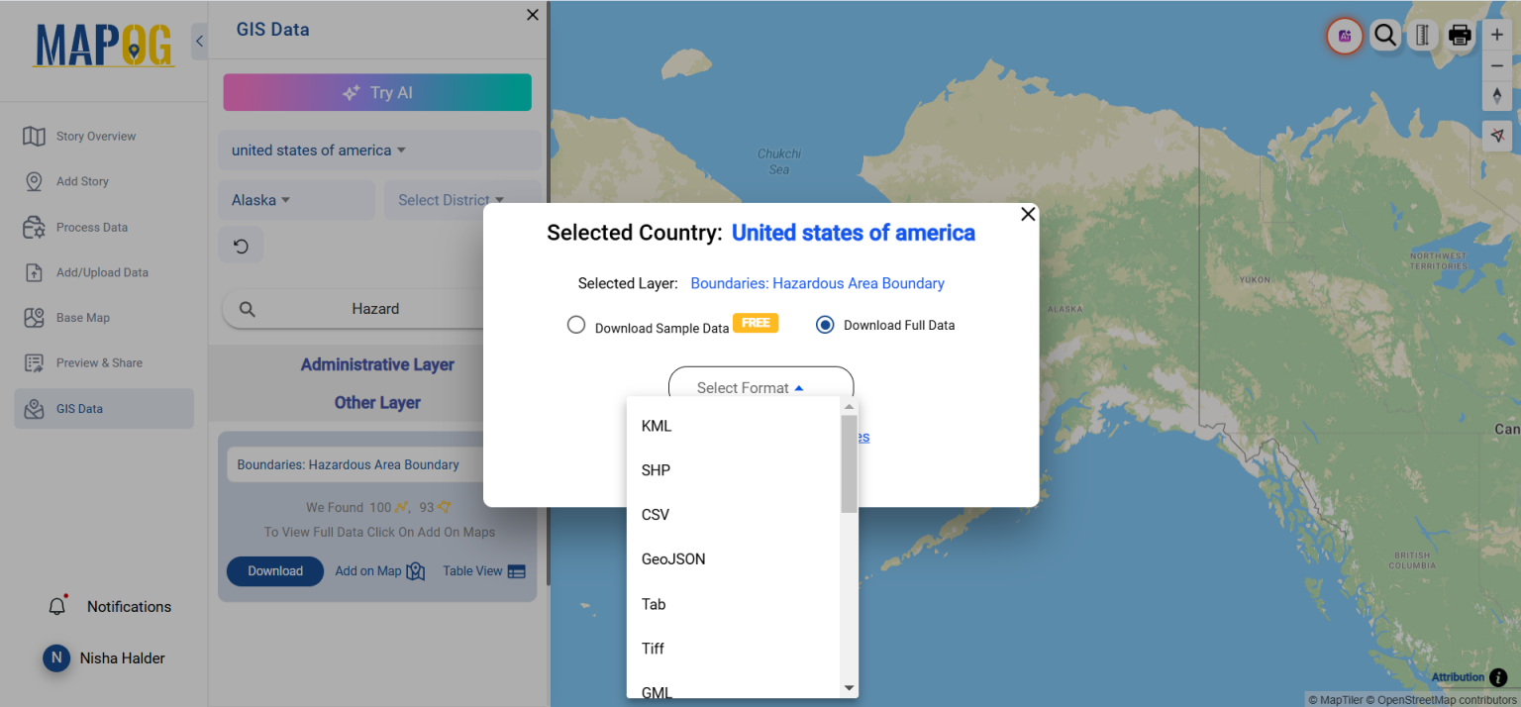This screenshot has height=707, width=1521.
Task: Zoom in on the map
Action: [1496, 35]
